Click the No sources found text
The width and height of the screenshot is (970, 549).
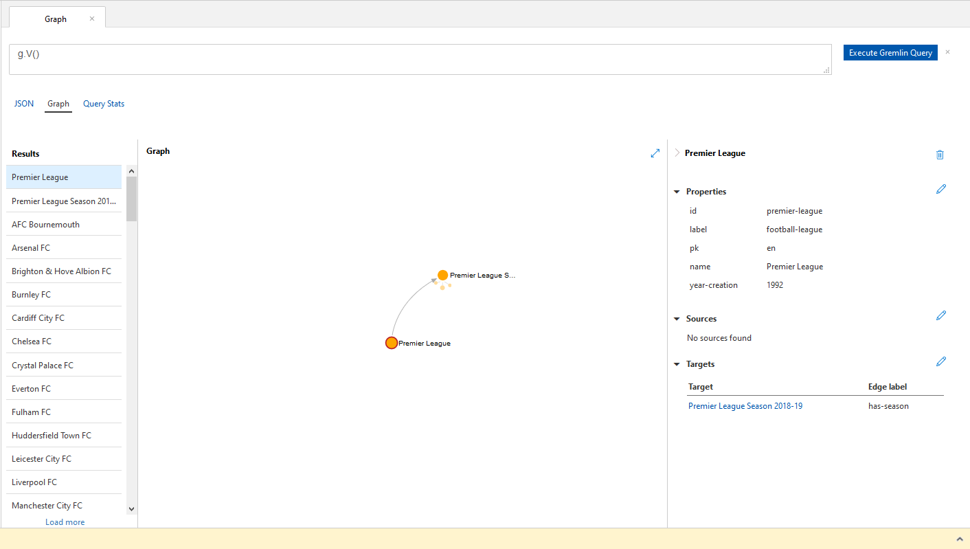pyautogui.click(x=719, y=338)
